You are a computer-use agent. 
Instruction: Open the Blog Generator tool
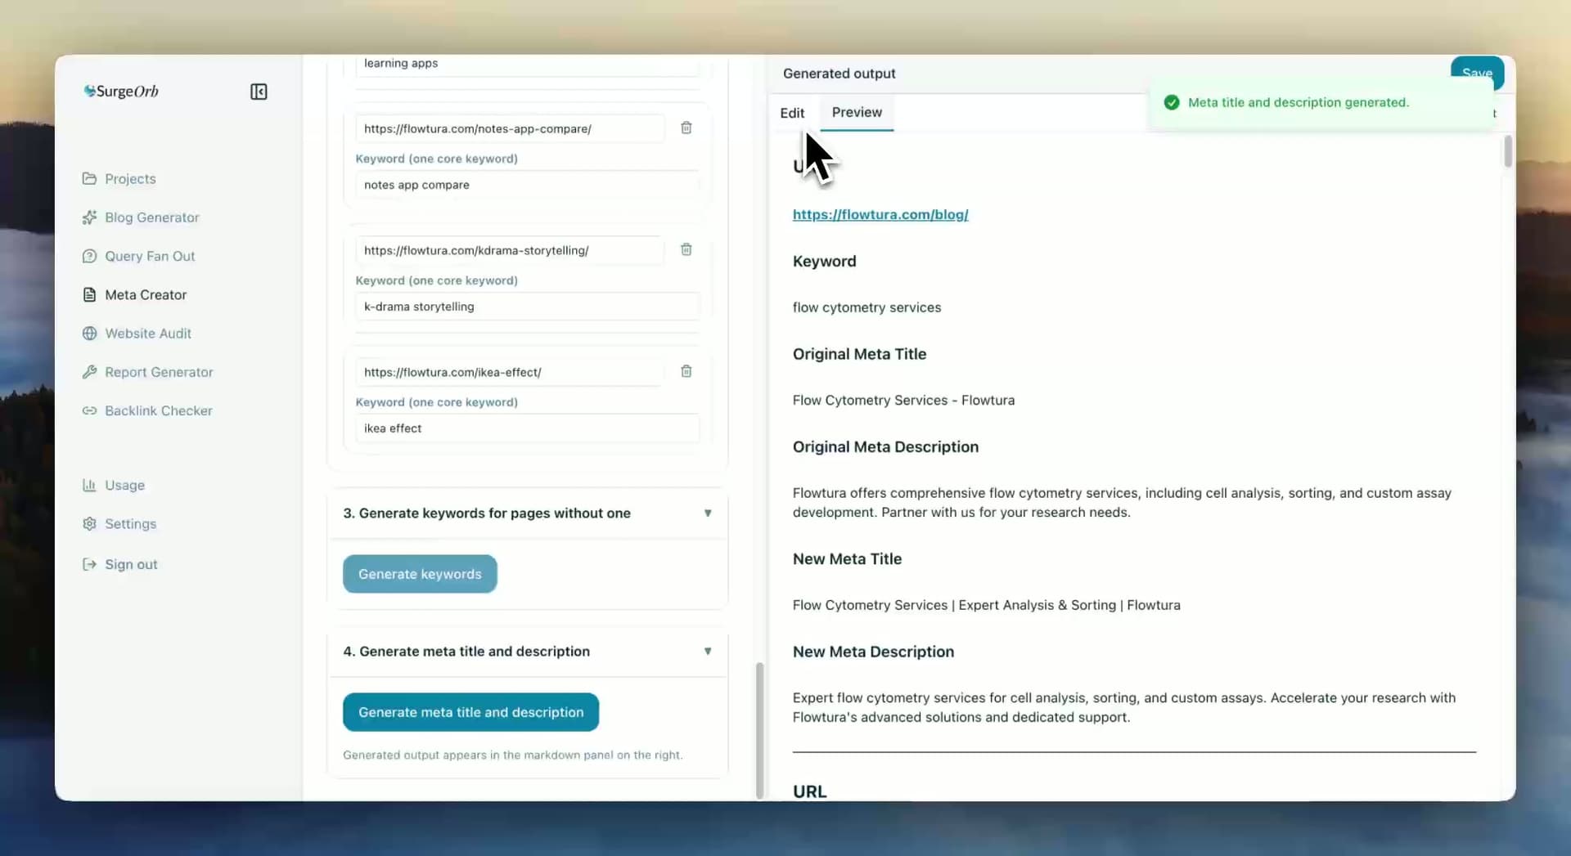(151, 217)
